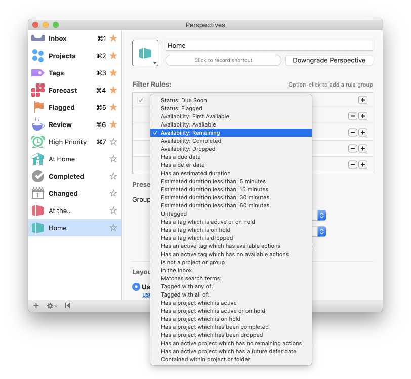
Task: Open the Review coffee cup perspective
Action: click(x=38, y=124)
